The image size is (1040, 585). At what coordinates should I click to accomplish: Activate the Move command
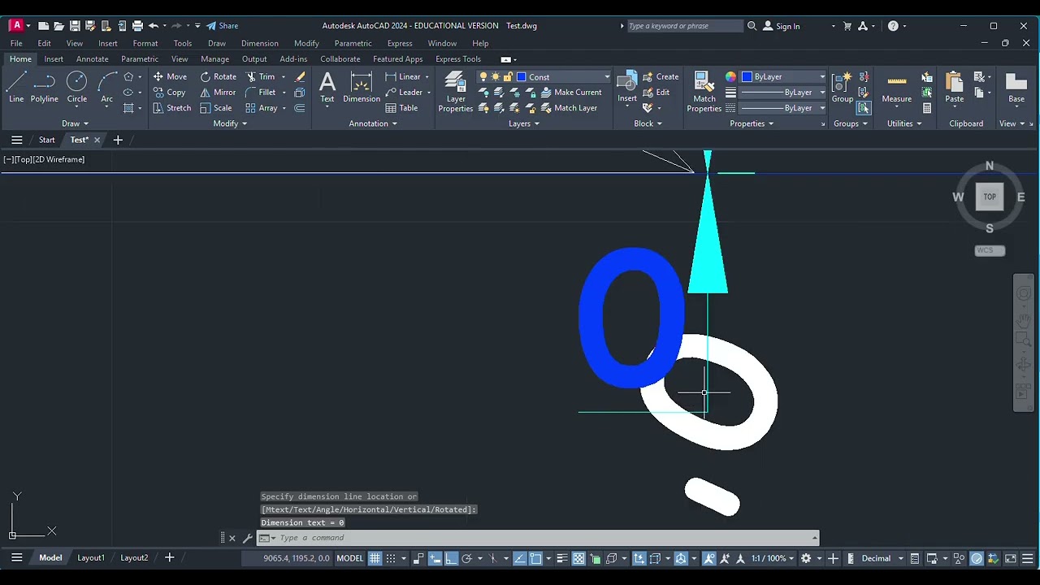170,76
